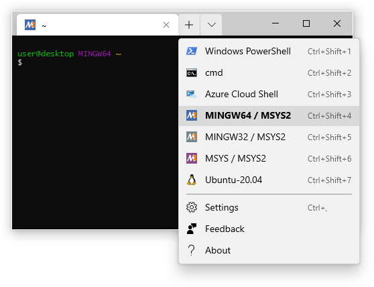Click the About question mark icon
The height and width of the screenshot is (287, 374).
[x=191, y=250]
